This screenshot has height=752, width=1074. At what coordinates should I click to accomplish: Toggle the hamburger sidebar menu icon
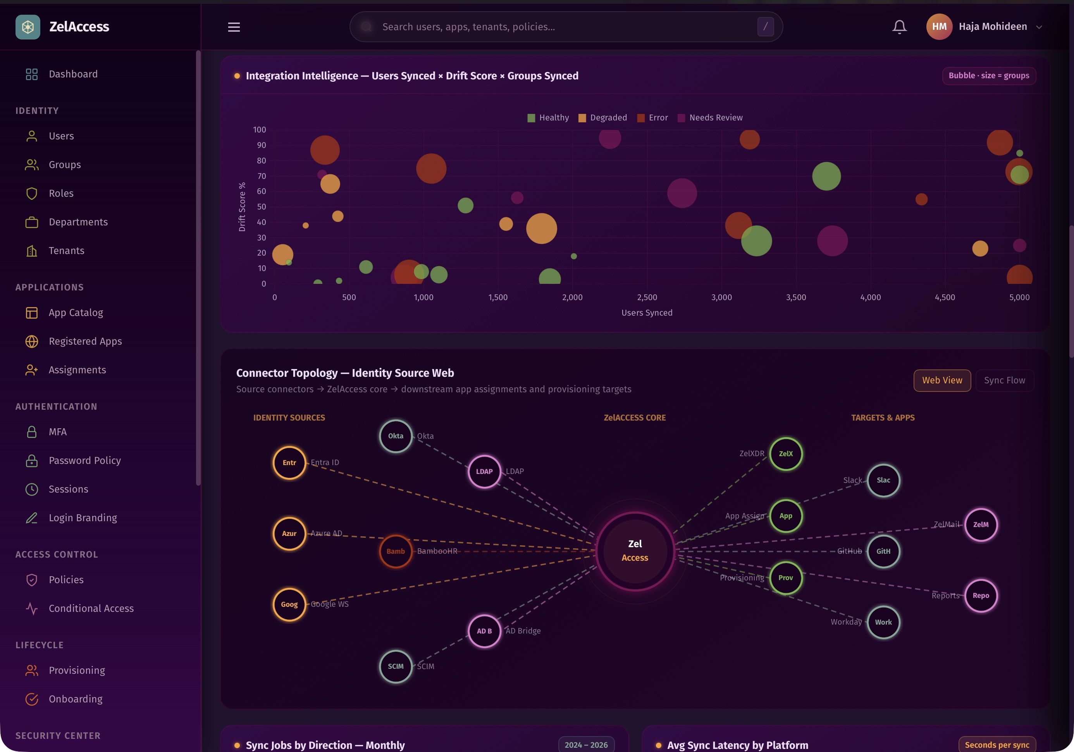pyautogui.click(x=234, y=27)
